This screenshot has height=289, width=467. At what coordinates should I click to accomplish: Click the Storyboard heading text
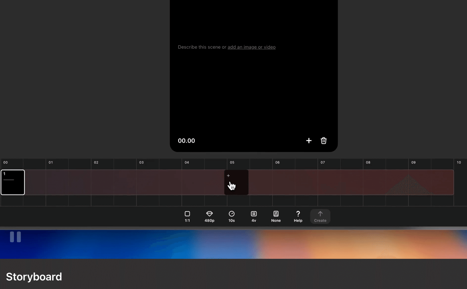(x=34, y=277)
